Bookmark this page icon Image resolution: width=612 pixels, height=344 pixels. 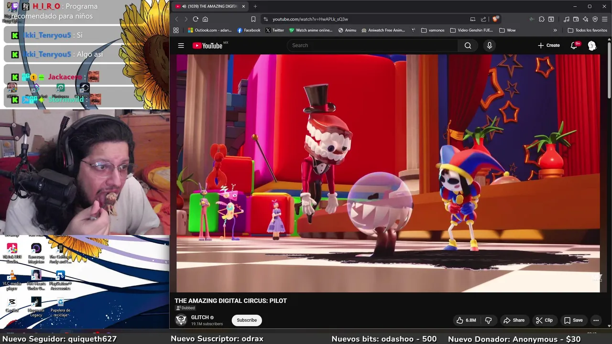click(253, 19)
